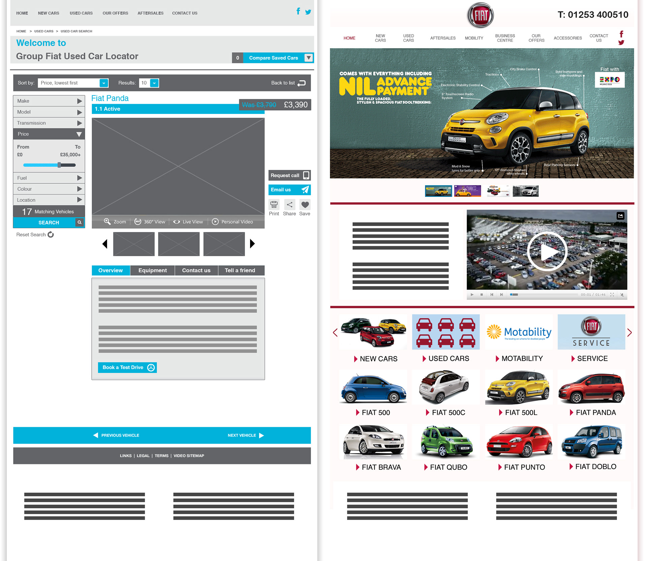Open ACCESSORIES in Fiat menu
The height and width of the screenshot is (561, 647).
[x=567, y=38]
